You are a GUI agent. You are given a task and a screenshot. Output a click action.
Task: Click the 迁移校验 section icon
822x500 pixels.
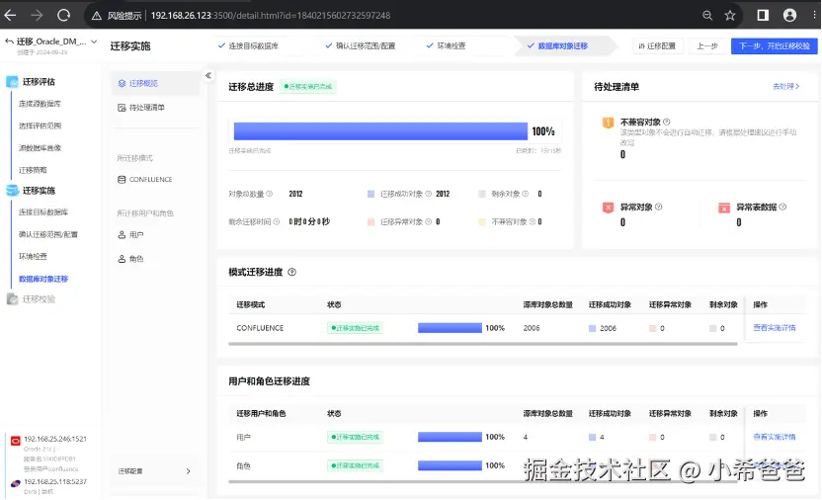click(x=12, y=298)
